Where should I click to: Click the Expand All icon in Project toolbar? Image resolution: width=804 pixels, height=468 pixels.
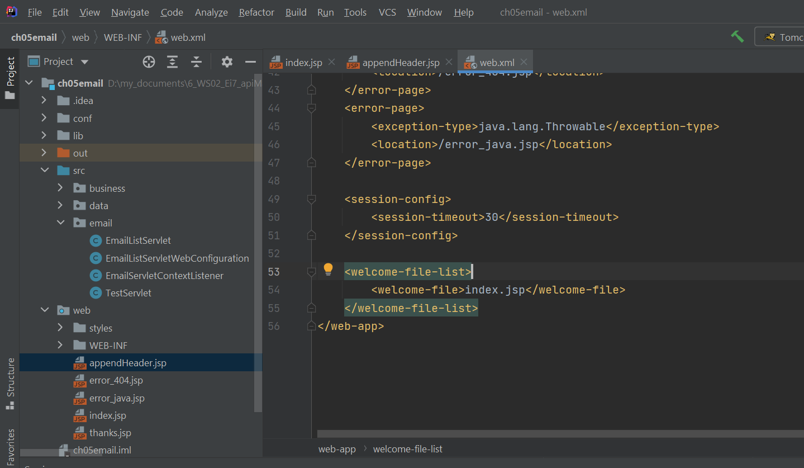(x=172, y=62)
